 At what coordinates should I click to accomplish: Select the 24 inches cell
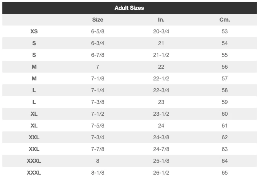(161, 126)
